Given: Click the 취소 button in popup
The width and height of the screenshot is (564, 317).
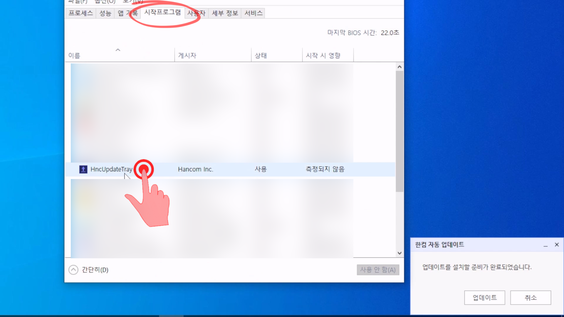Looking at the screenshot, I should tap(531, 298).
